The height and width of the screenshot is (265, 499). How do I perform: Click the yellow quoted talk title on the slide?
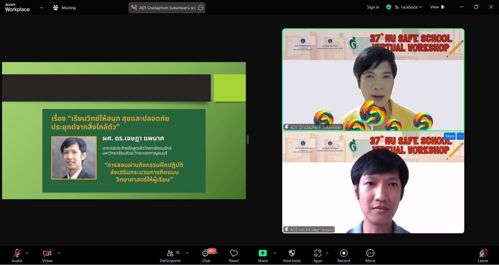click(144, 172)
